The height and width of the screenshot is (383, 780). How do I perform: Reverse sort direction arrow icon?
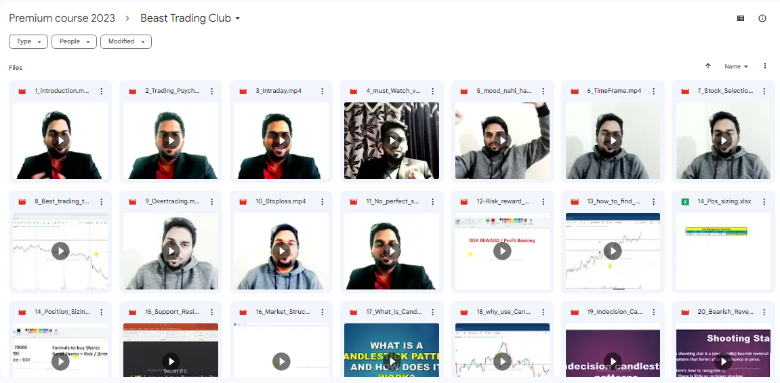point(708,66)
